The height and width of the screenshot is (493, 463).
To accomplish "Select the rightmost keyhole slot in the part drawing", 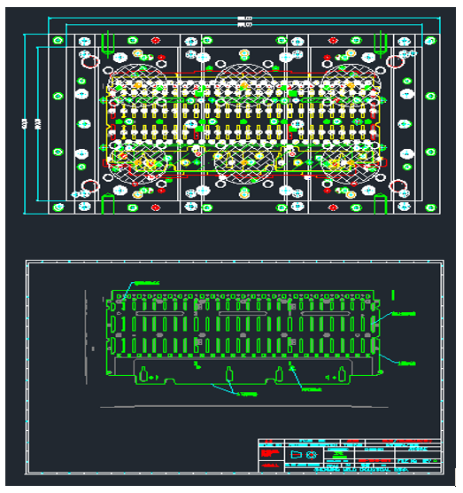I will point(342,374).
